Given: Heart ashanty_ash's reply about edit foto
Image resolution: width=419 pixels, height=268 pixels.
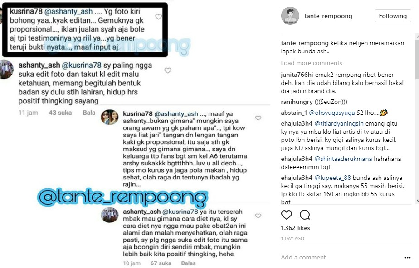Looking at the screenshot, I should [x=168, y=71].
